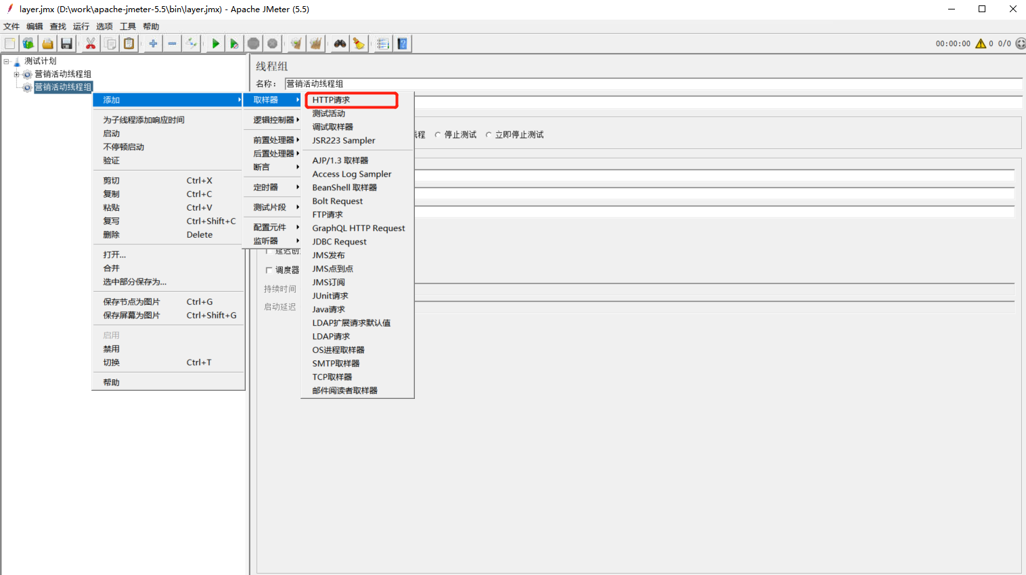Screen dimensions: 1026x575
Task: Select the 停止测试 radio button
Action: (x=438, y=135)
